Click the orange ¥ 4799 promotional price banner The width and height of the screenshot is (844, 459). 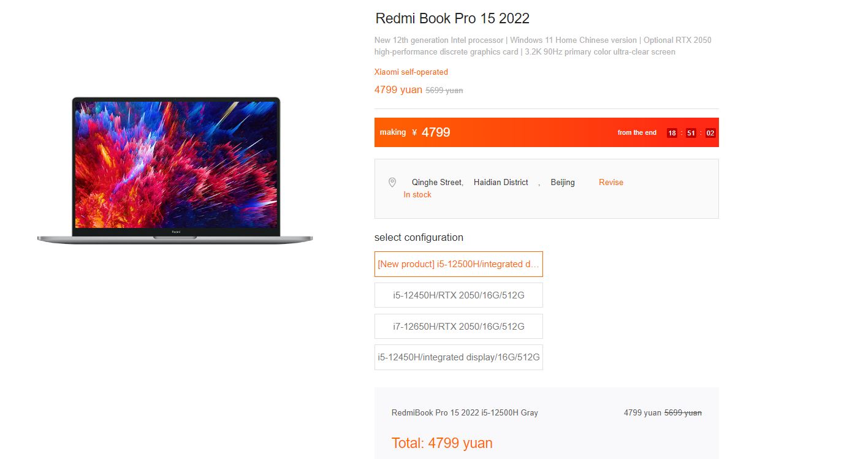click(547, 132)
